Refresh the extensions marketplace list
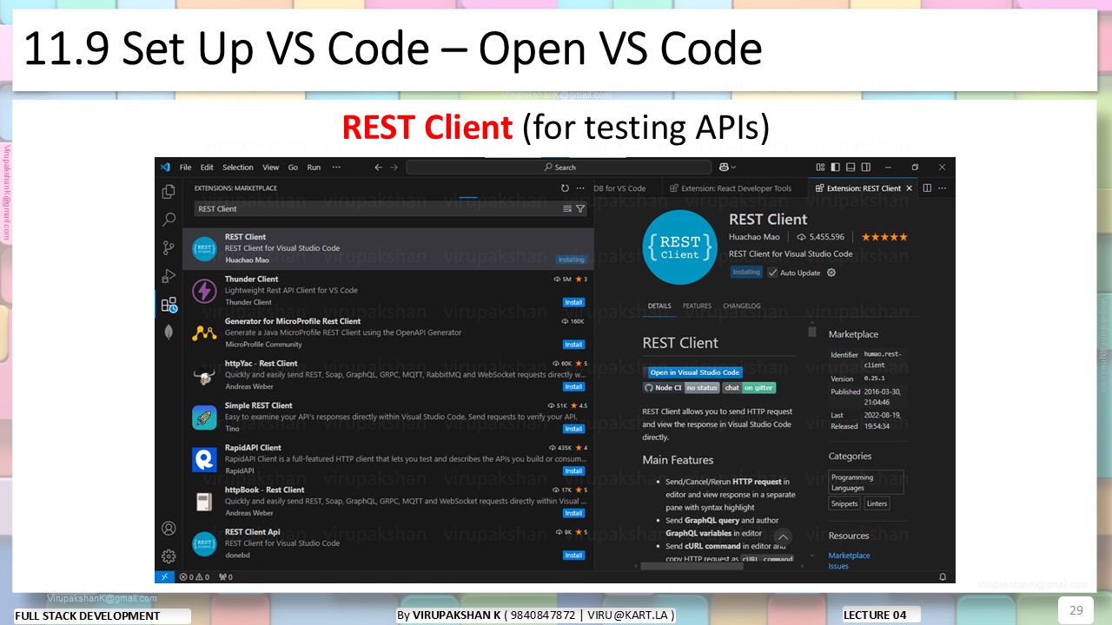Screen dimensions: 1112x625 coord(565,188)
